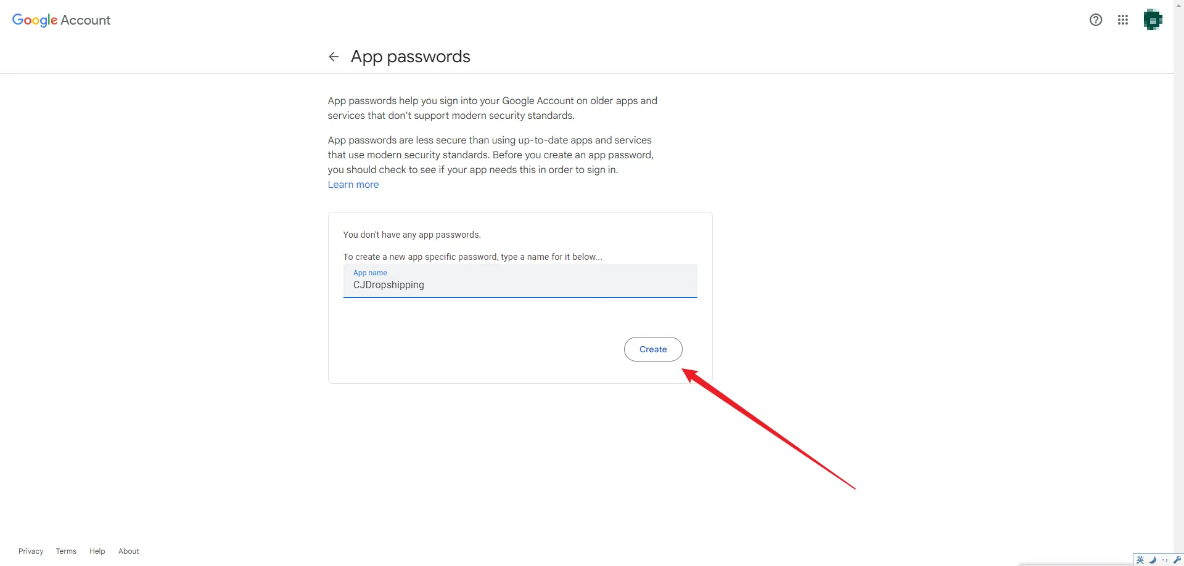Image resolution: width=1184 pixels, height=566 pixels.
Task: Open the Google Help question mark icon
Action: pos(1096,20)
